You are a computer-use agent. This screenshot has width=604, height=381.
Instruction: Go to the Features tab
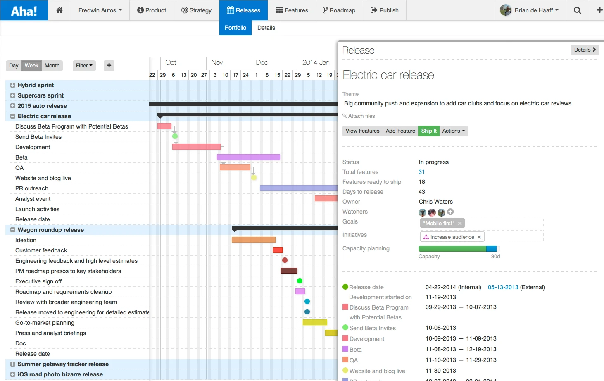(292, 10)
